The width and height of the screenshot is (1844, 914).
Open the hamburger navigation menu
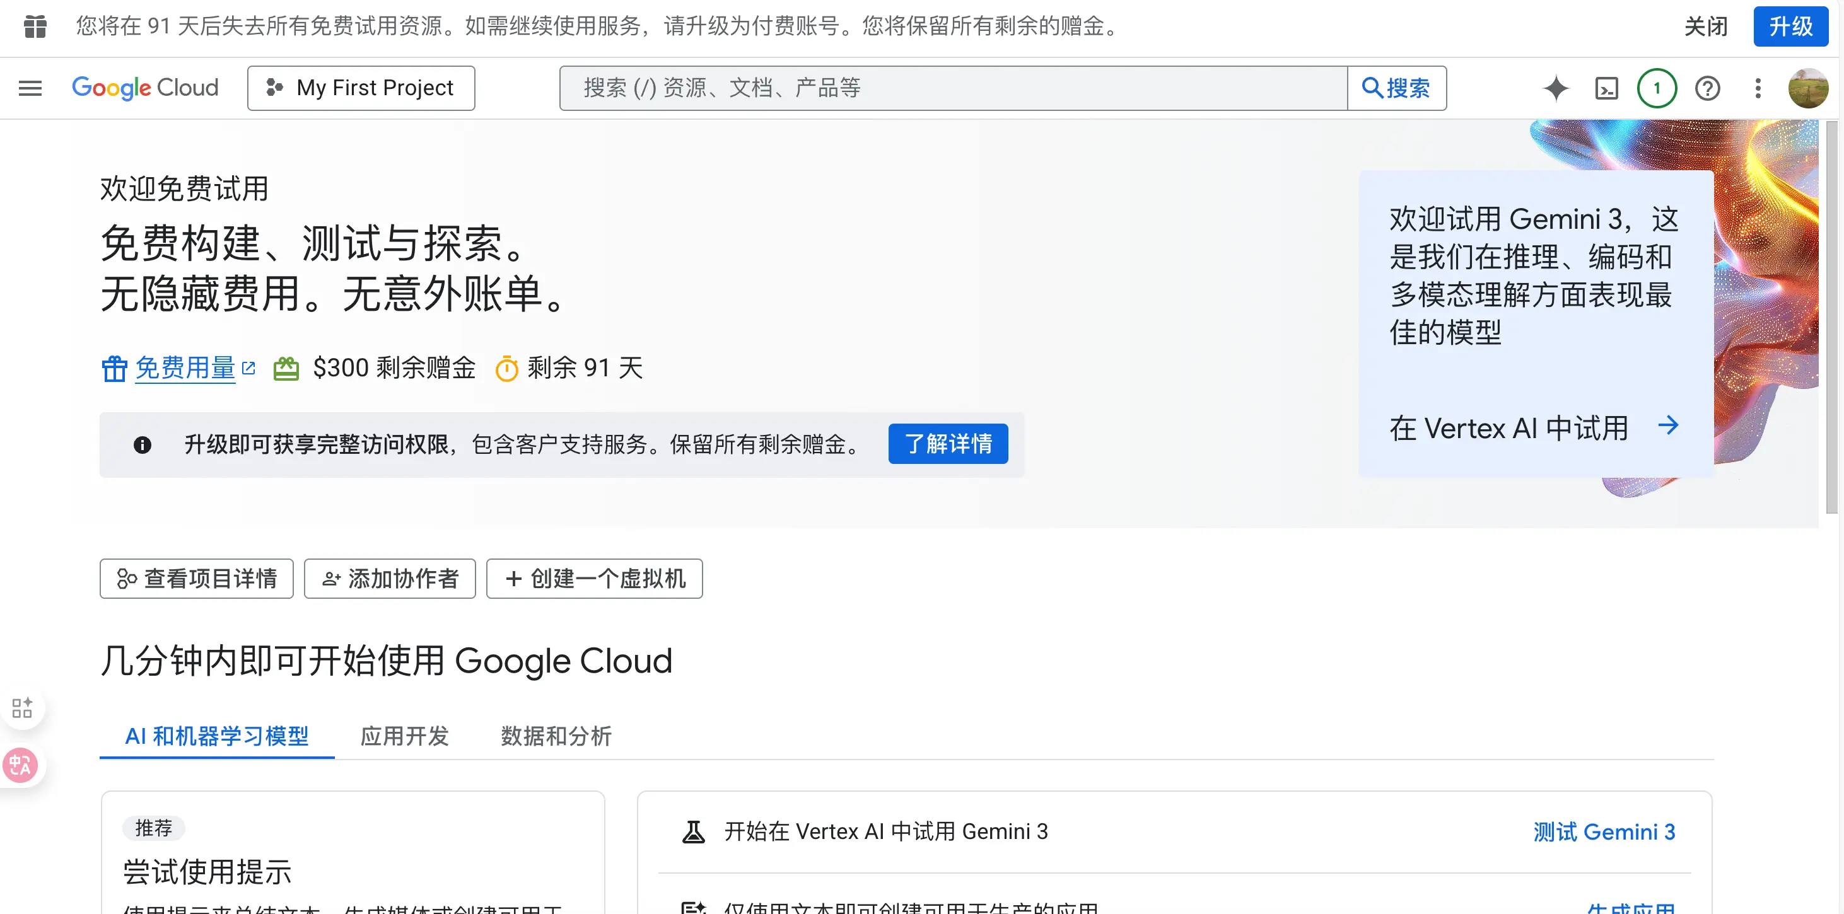point(30,88)
